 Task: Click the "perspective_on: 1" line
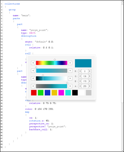tap(41, 124)
